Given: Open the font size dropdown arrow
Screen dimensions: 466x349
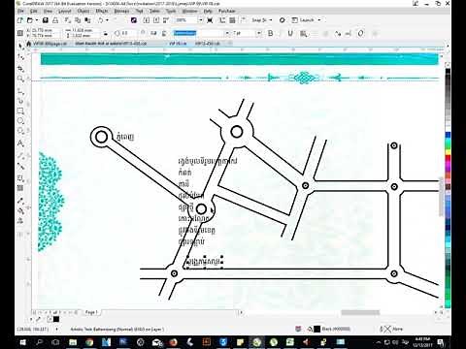Looking at the screenshot, I should click(x=259, y=33).
